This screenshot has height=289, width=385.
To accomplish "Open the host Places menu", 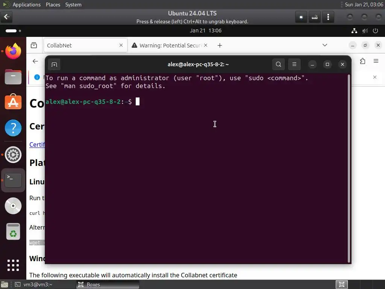I will click(53, 5).
